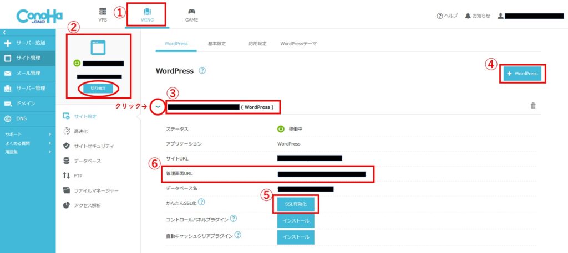568x253 pixels.
Task: Switch to the GAME service tab
Action: pyautogui.click(x=191, y=15)
